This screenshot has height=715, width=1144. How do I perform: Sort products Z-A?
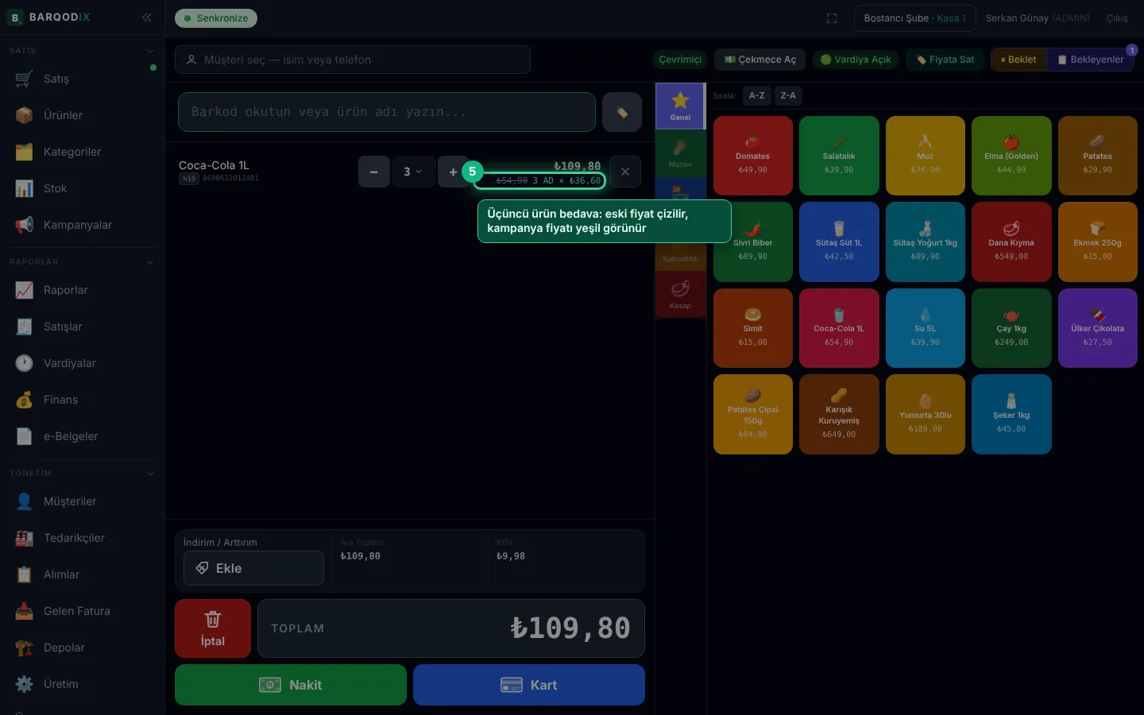click(788, 95)
